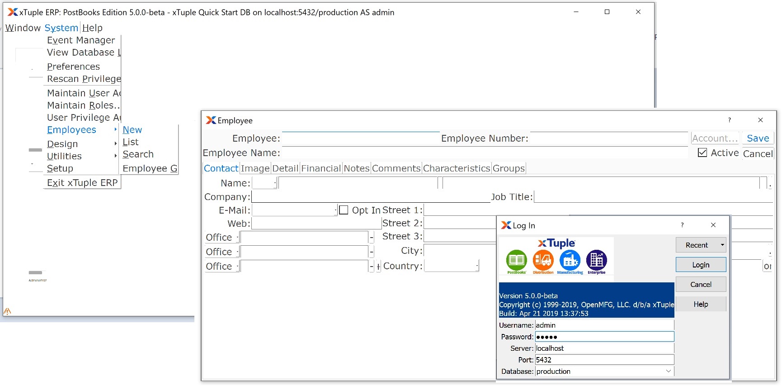Switch to the Financial tab
Image resolution: width=782 pixels, height=391 pixels.
pyautogui.click(x=321, y=168)
